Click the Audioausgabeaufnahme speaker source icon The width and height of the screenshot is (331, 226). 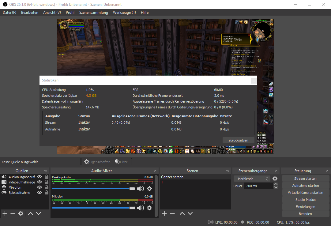[4, 177]
